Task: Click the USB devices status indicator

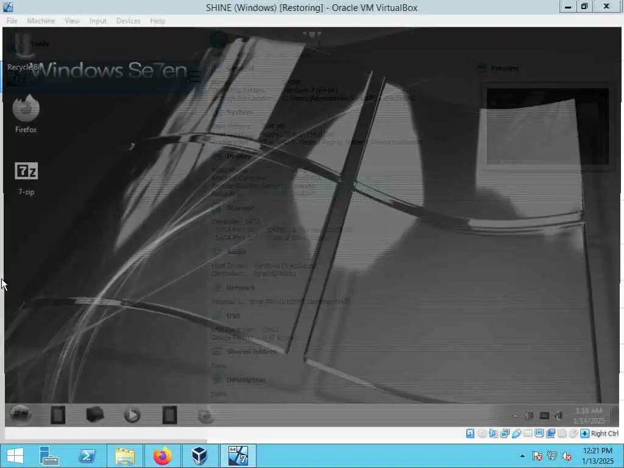Action: coord(517,433)
